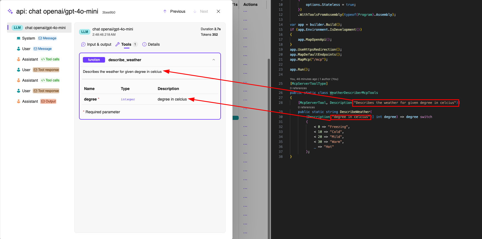Click the Input & output chat bubble icon
The height and width of the screenshot is (239, 482).
(x=83, y=44)
